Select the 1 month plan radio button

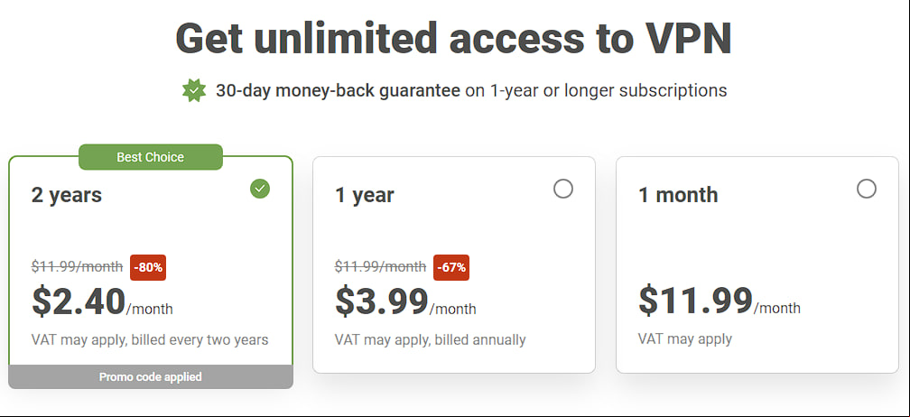[x=867, y=189]
